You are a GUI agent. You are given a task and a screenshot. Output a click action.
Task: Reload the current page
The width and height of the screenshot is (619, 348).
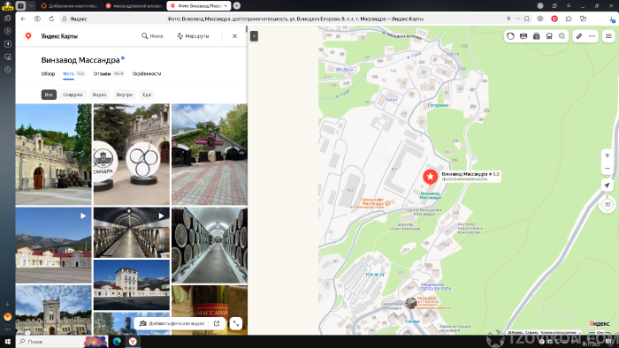[51, 19]
